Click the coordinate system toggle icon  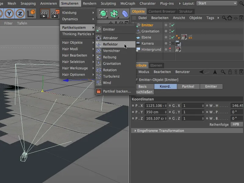31,13
